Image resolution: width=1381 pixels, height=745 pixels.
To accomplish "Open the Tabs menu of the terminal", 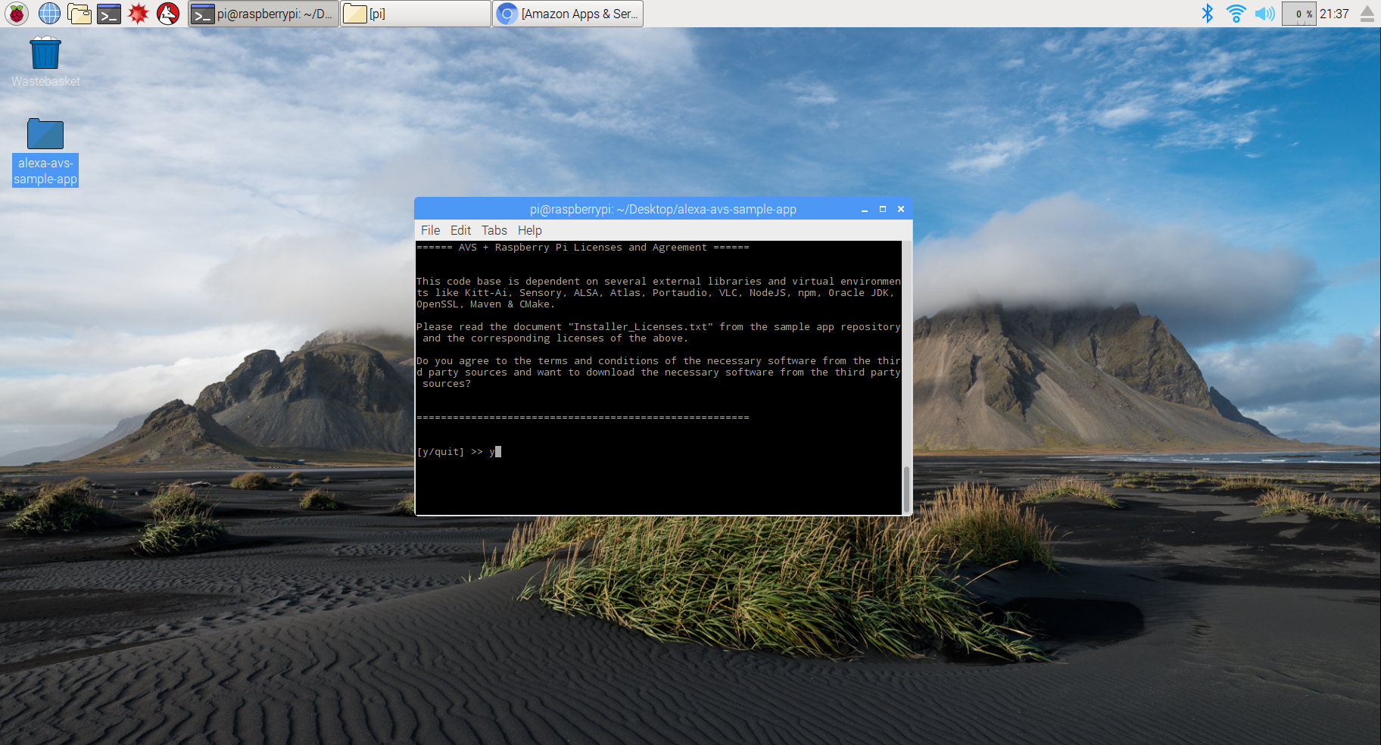I will click(x=494, y=230).
